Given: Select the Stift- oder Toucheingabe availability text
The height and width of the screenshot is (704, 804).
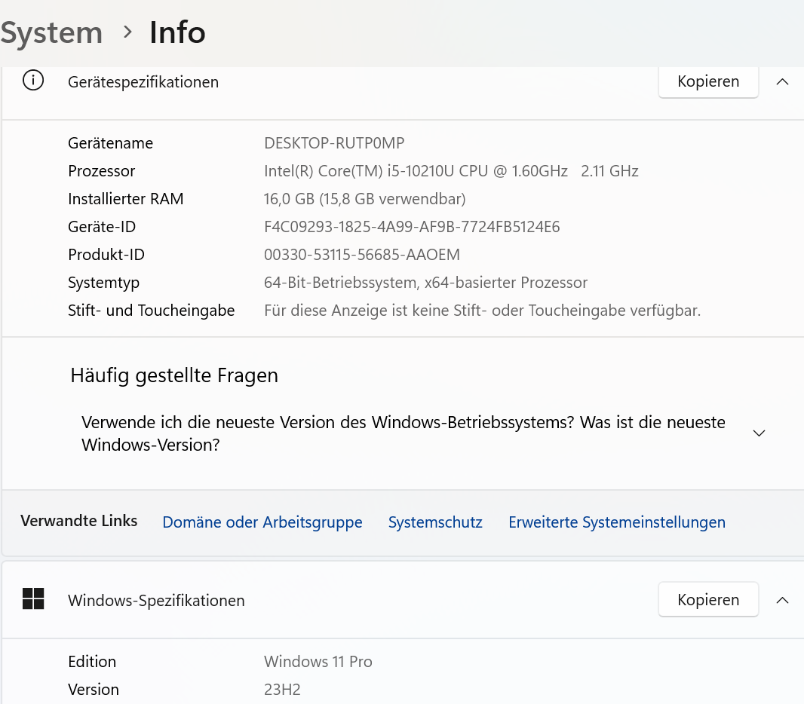Looking at the screenshot, I should (x=483, y=311).
